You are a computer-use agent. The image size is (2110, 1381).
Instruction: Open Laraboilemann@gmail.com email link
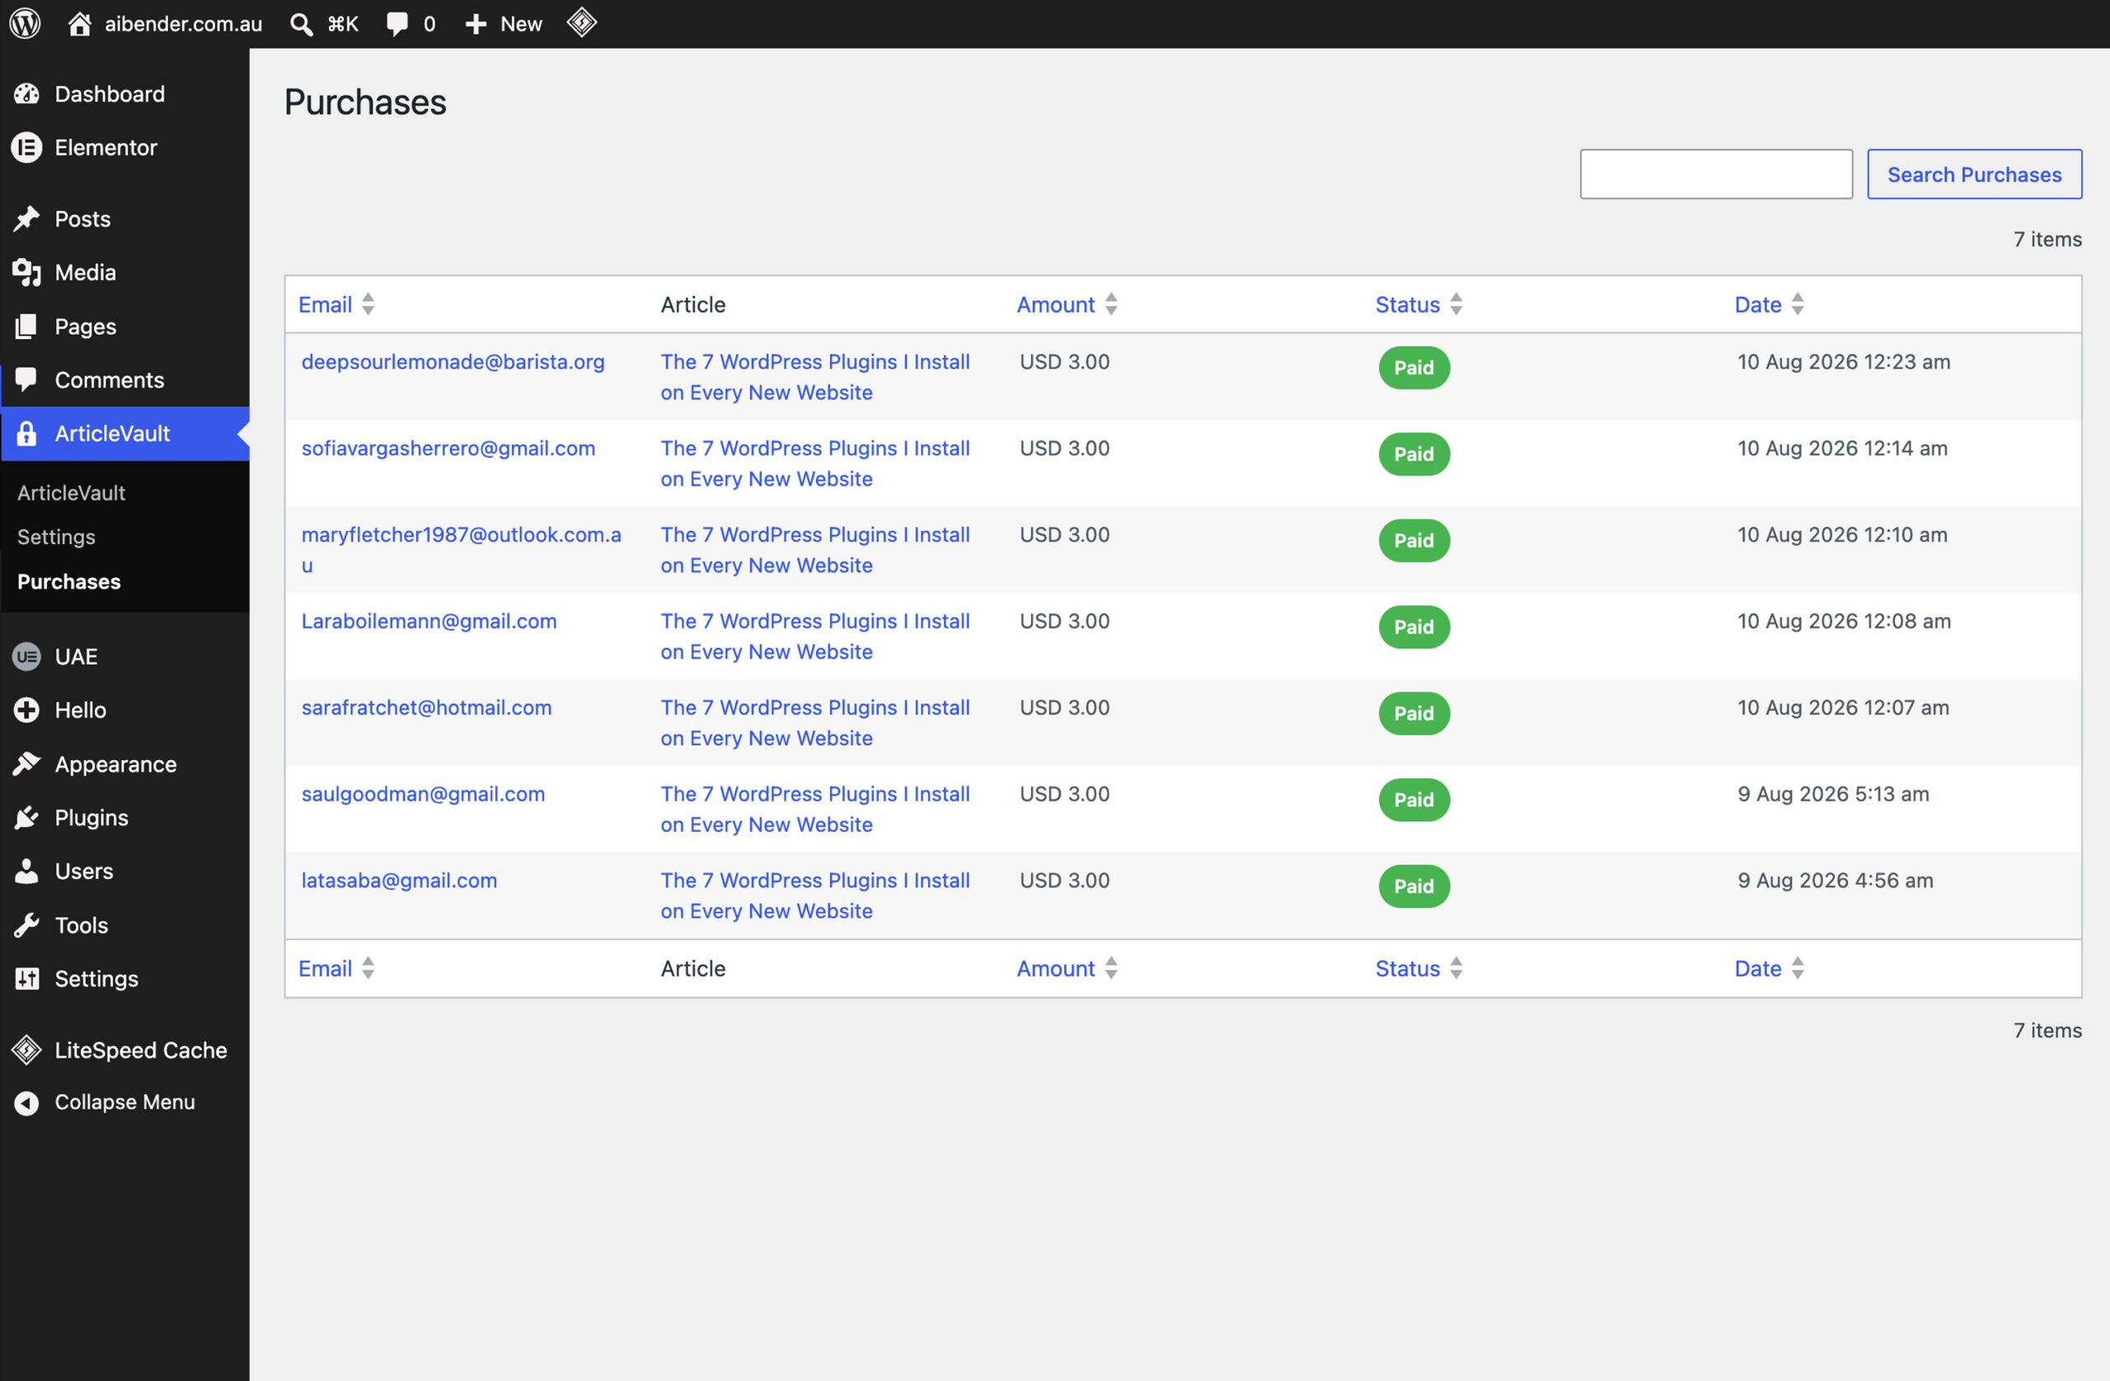429,622
